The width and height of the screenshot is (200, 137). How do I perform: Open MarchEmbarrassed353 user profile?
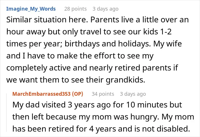[x=41, y=94]
